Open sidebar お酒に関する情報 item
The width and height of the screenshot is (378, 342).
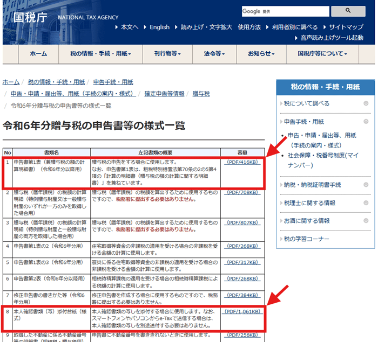click(307, 221)
